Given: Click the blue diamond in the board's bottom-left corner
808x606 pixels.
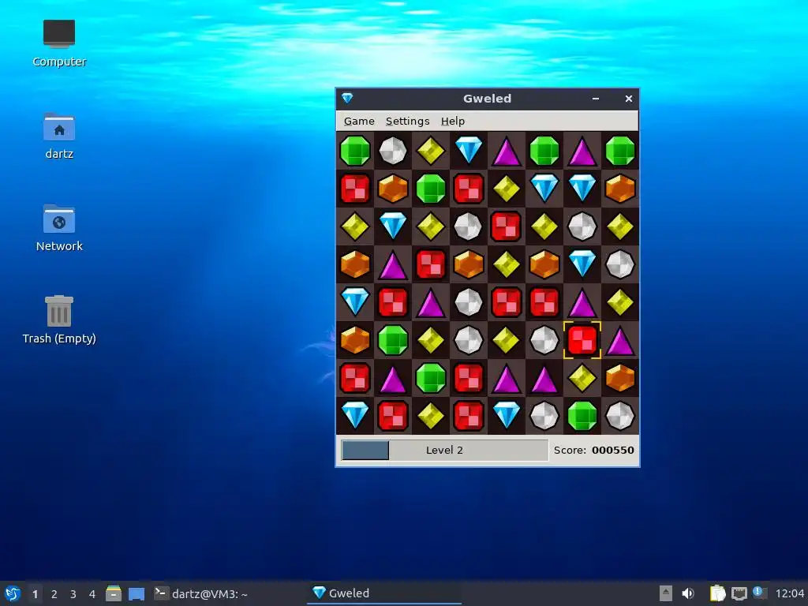Looking at the screenshot, I should point(355,415).
